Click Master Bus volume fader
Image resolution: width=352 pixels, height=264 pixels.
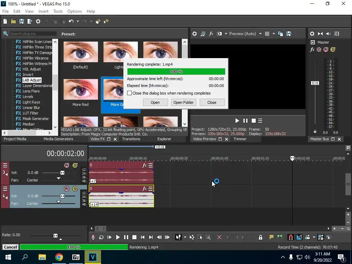(x=315, y=83)
